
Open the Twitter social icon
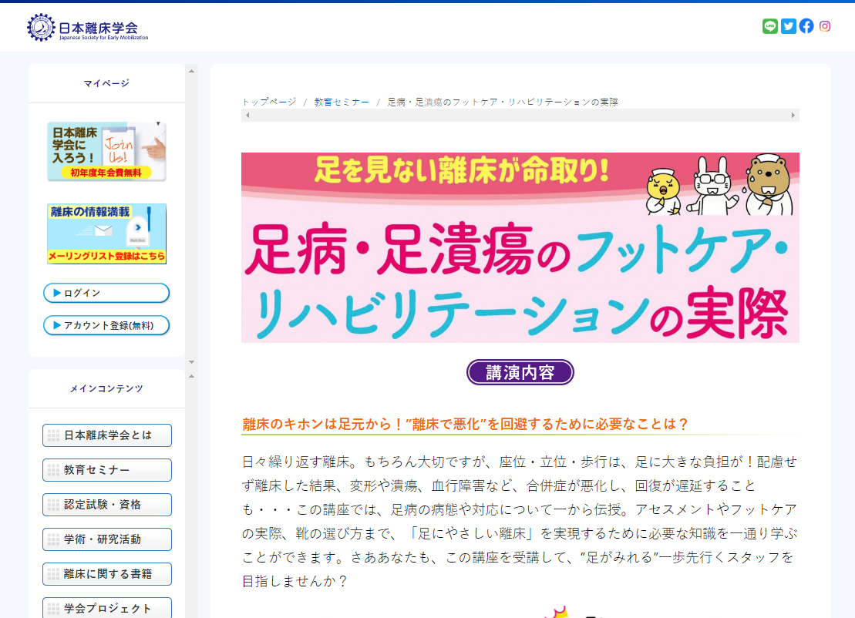pyautogui.click(x=788, y=26)
